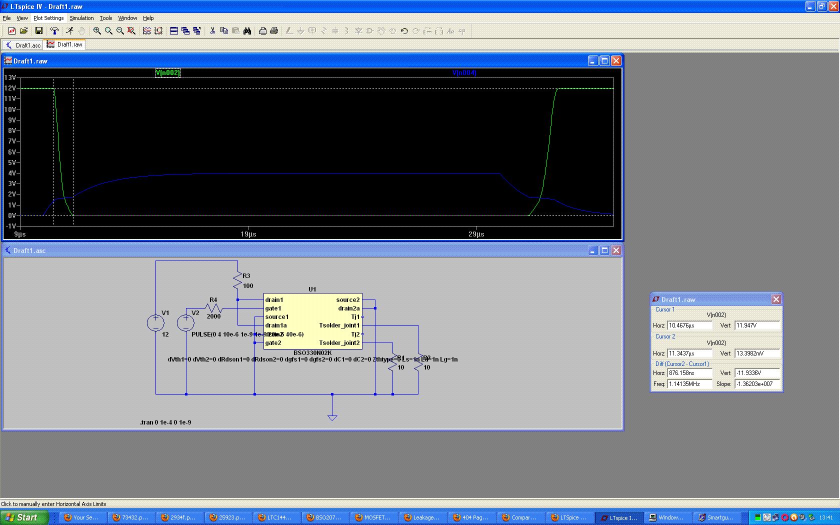Click Cursor 1 Horz value field
The image size is (840, 525).
[x=689, y=325]
